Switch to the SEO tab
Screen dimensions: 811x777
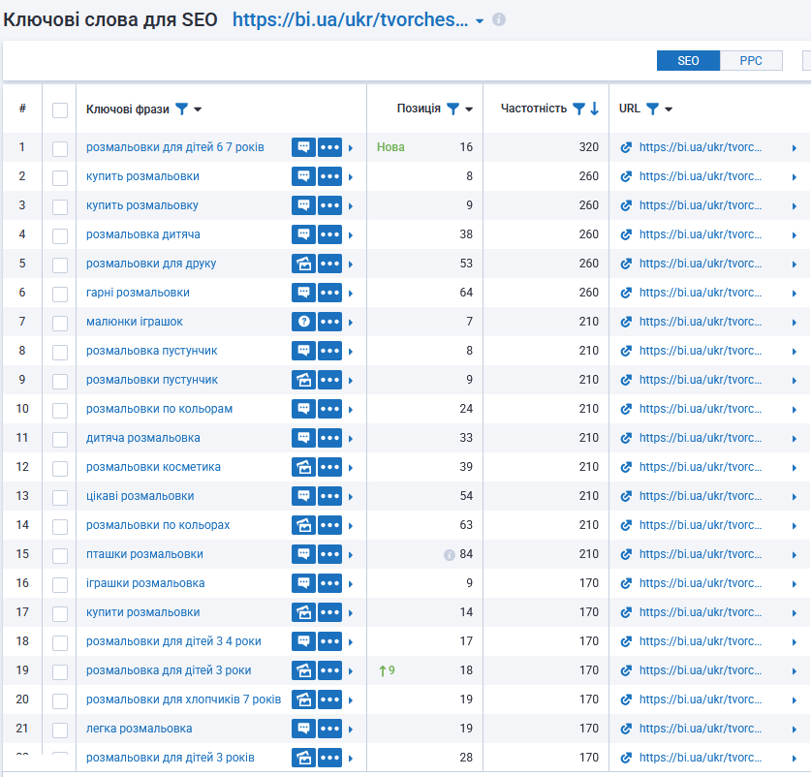tap(688, 60)
